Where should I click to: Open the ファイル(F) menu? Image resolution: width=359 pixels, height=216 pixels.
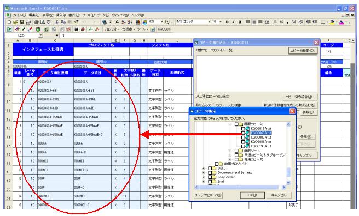click(19, 15)
